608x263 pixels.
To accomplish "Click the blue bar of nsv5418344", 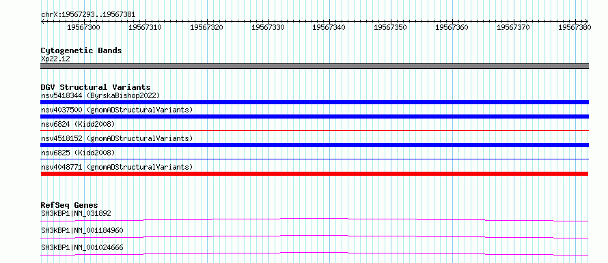I will coord(314,102).
